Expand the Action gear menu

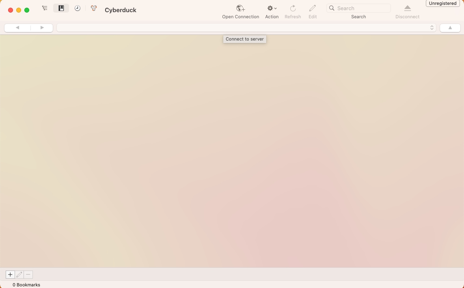[x=272, y=9]
